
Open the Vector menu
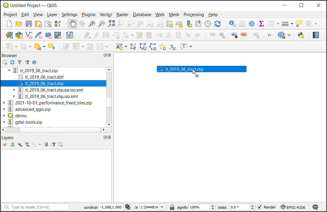click(106, 15)
